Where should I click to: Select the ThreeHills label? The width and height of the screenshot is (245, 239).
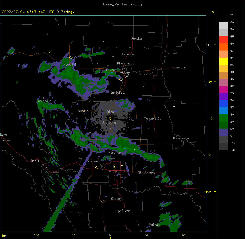click(x=153, y=119)
